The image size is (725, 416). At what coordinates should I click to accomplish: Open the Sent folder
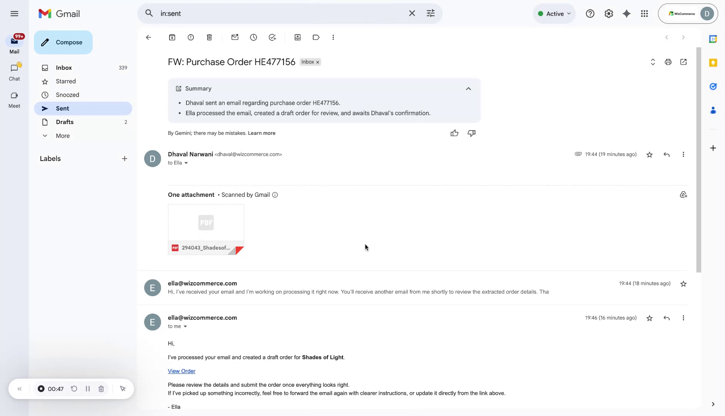(x=62, y=108)
